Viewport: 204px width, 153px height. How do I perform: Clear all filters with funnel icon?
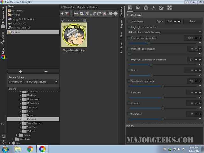[67, 13]
